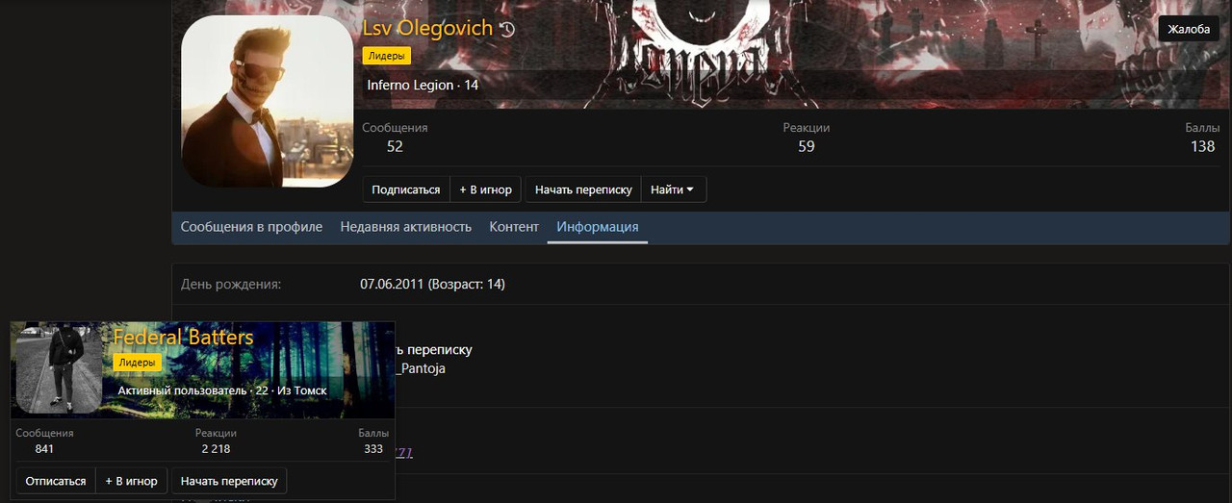1232x503 pixels.
Task: Open the Баллы count 138
Action: [1202, 146]
